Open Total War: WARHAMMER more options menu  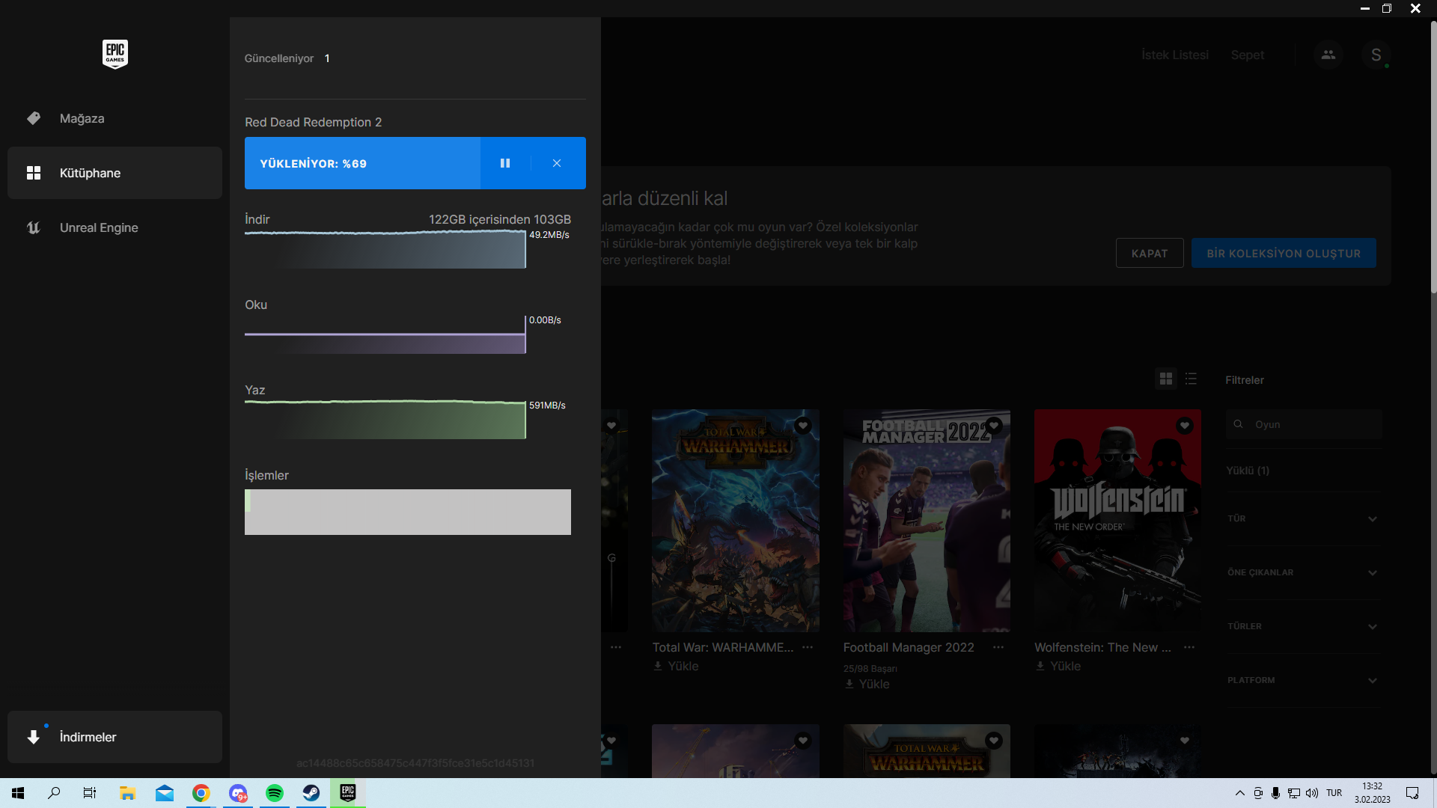808,647
